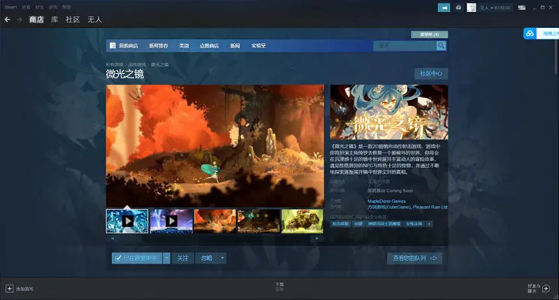This screenshot has height=300, width=559.
Task: Click the user avatar picture
Action: 471,8
